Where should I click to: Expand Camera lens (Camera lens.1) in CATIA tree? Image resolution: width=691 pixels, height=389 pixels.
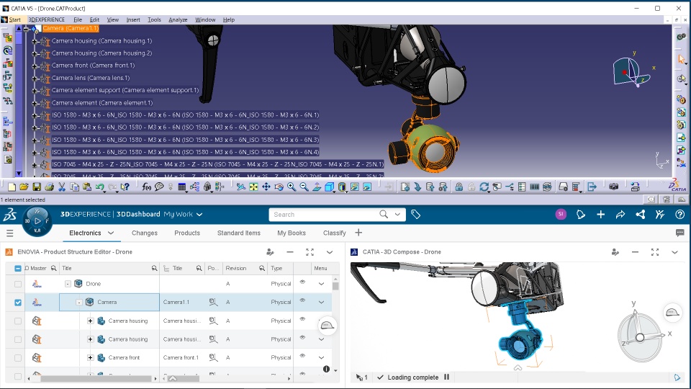[x=35, y=78]
